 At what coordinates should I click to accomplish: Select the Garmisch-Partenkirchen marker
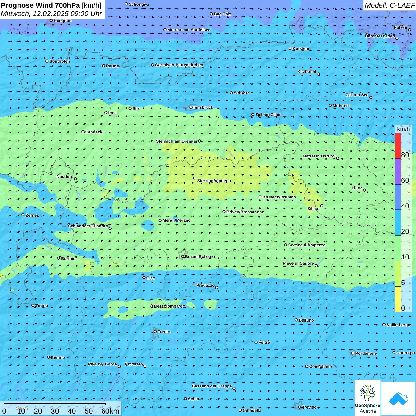click(x=152, y=65)
